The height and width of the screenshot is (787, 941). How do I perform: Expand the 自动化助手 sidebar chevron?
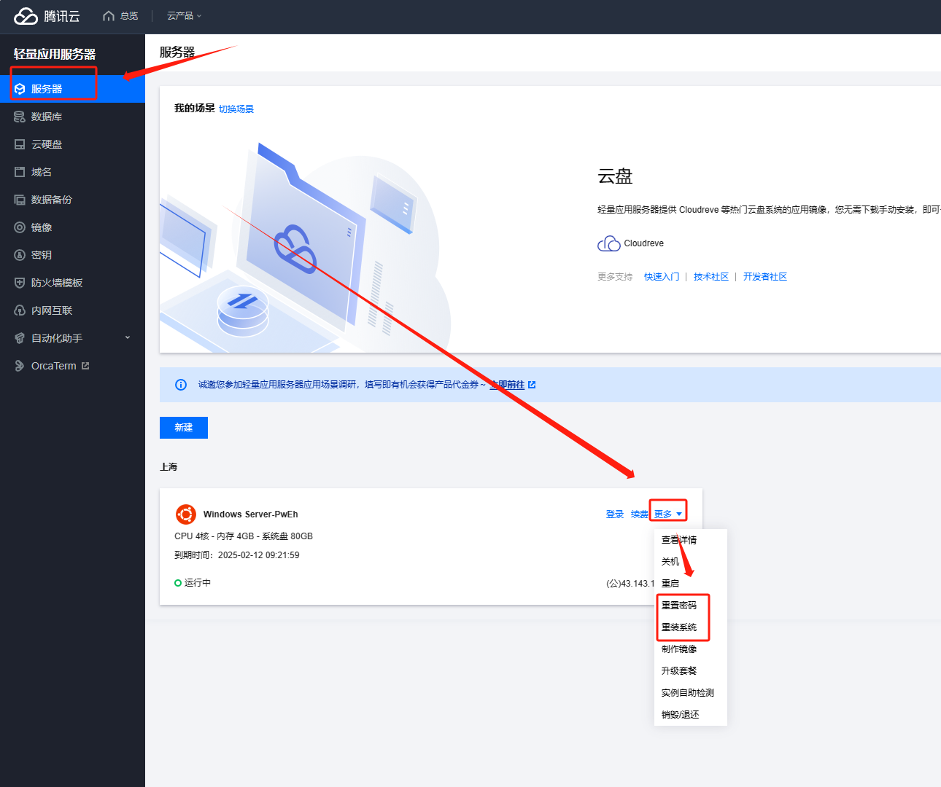click(128, 337)
